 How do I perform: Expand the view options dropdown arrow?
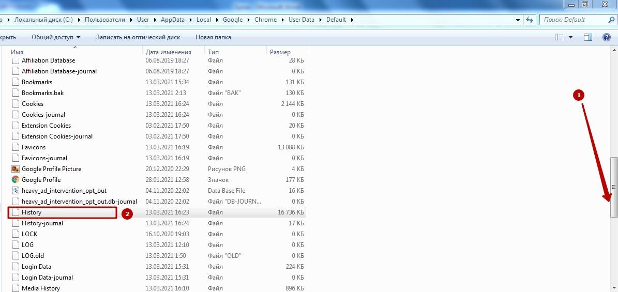[570, 37]
